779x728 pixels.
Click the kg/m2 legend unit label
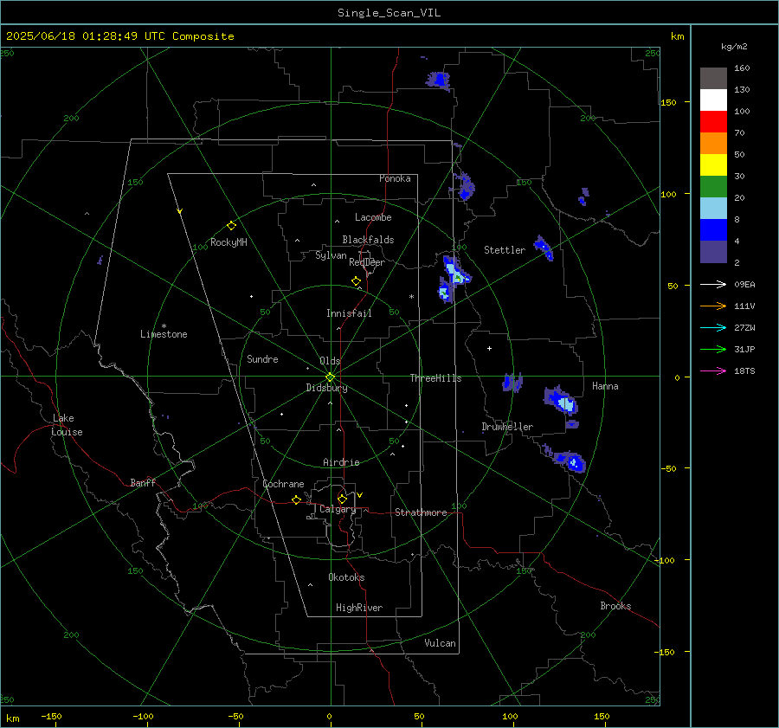[x=734, y=47]
